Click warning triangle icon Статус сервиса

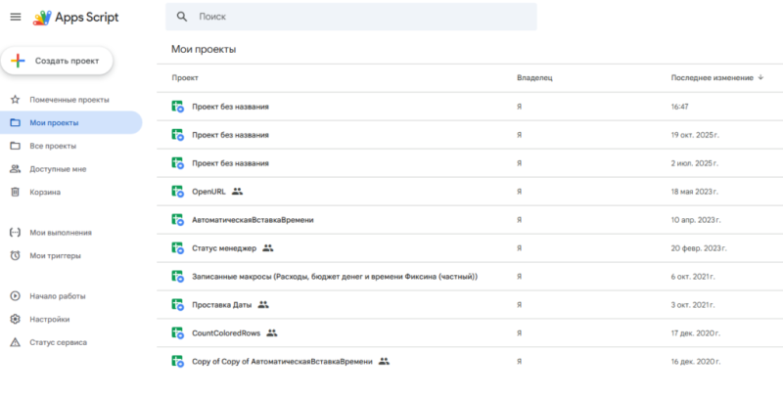click(15, 342)
